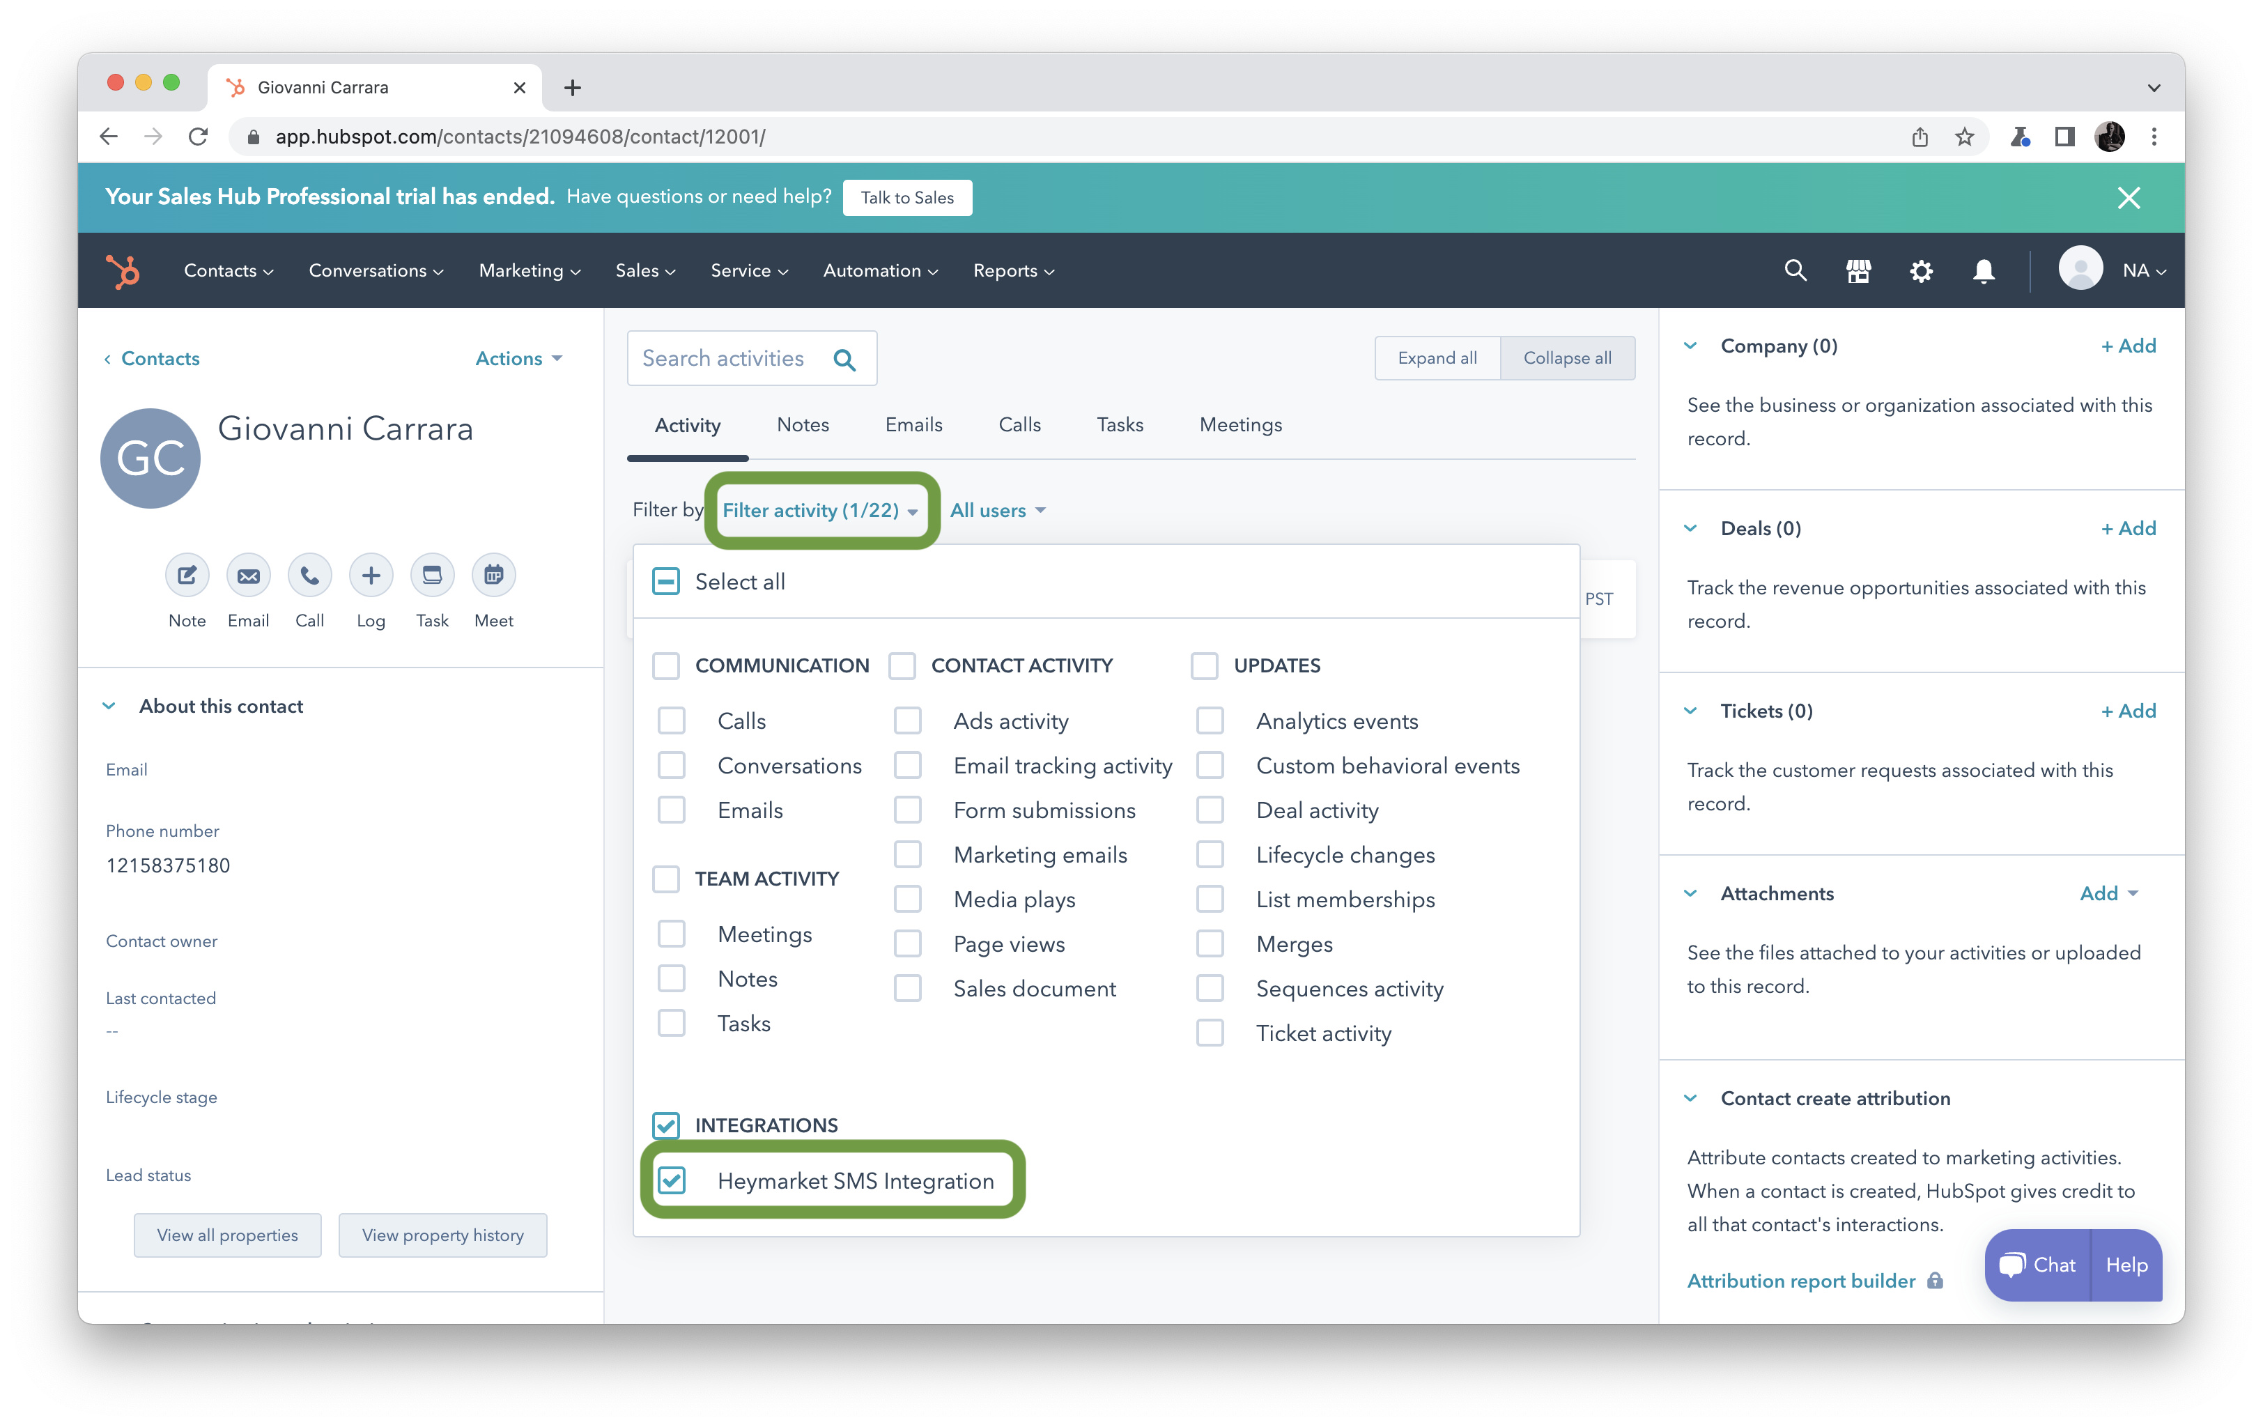The height and width of the screenshot is (1427, 2263).
Task: Reload the page
Action: click(199, 137)
